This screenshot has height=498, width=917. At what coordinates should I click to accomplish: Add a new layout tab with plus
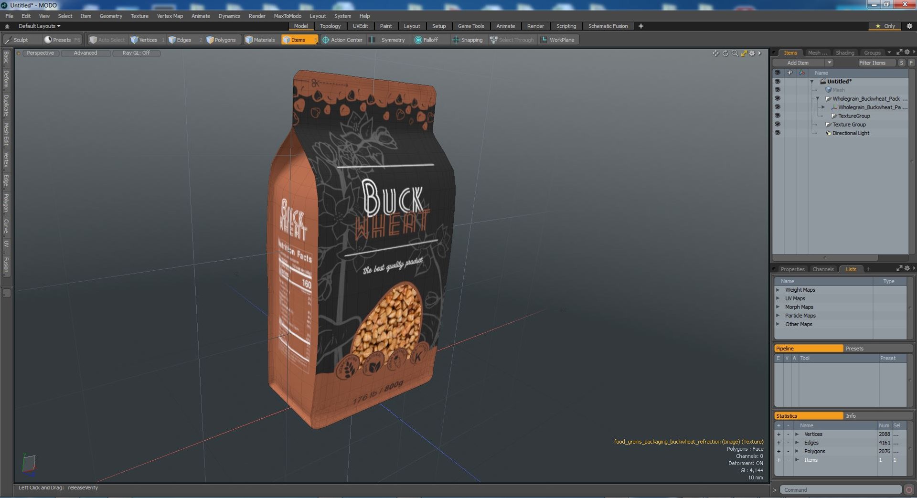point(641,26)
